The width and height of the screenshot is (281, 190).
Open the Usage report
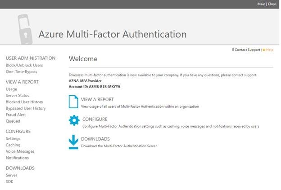(x=11, y=89)
